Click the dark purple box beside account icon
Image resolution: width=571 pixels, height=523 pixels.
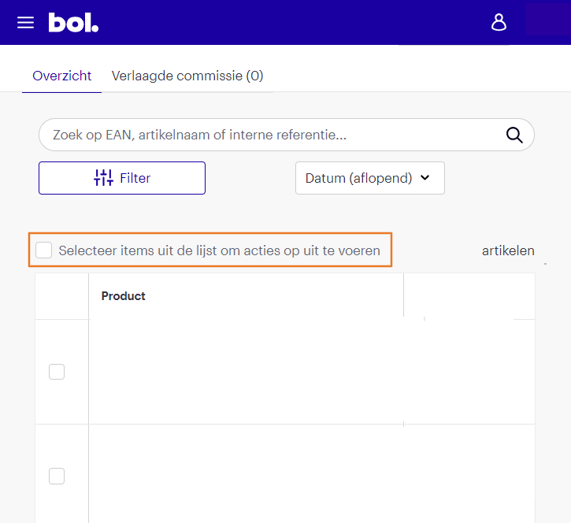coord(547,20)
